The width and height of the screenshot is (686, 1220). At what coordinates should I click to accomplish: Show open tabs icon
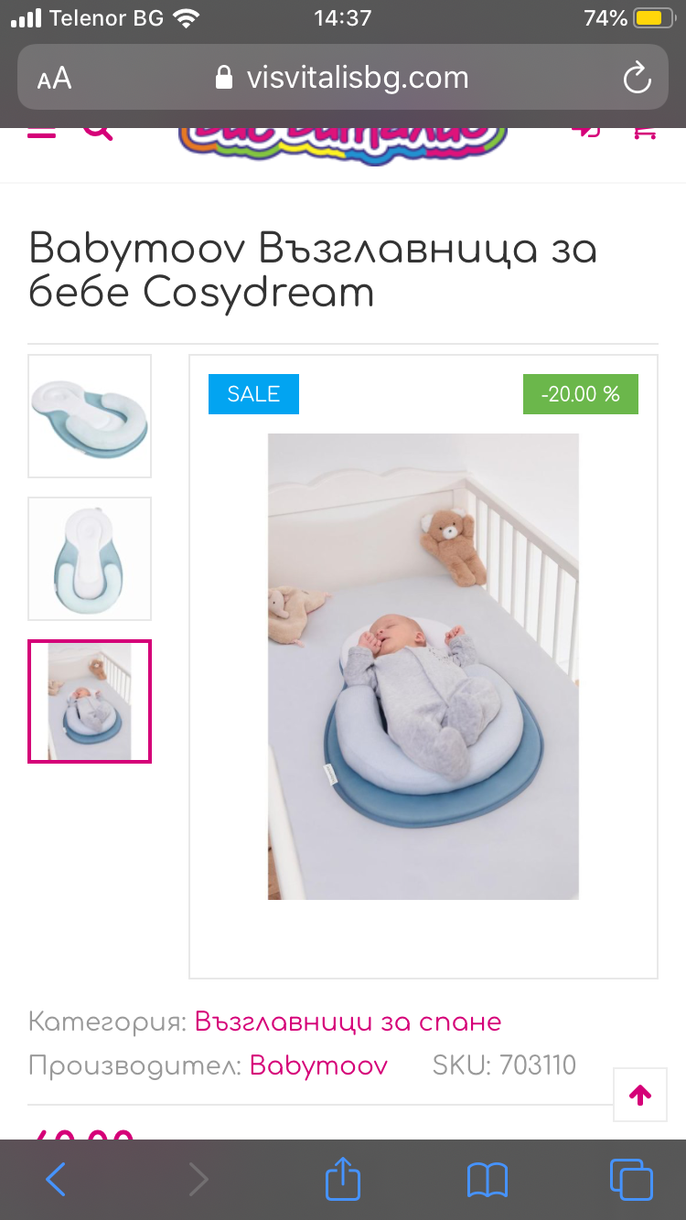coord(631,1179)
